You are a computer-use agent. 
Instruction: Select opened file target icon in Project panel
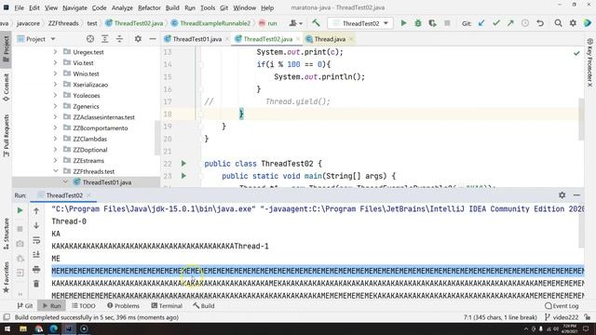[x=90, y=39]
